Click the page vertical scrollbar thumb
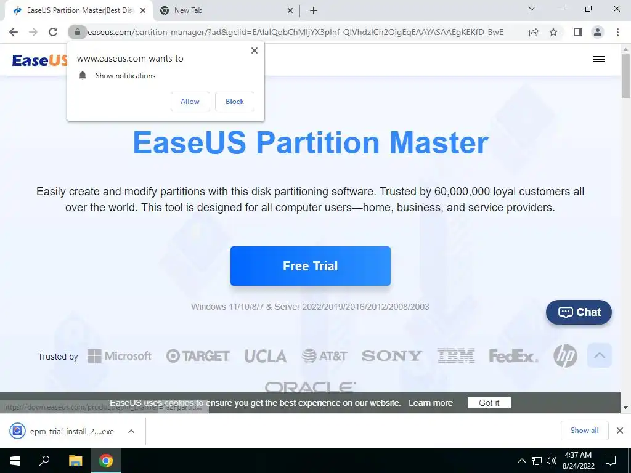 click(625, 76)
